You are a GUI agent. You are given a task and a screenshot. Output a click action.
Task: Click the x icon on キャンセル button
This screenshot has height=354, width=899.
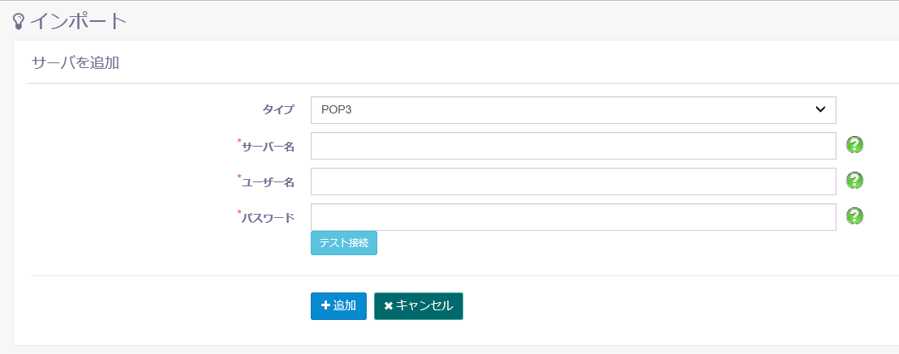point(388,306)
